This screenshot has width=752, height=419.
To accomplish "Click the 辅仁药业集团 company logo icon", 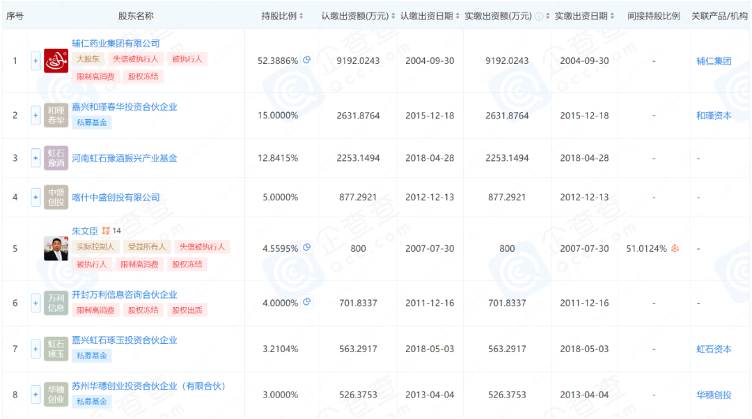I will pyautogui.click(x=56, y=61).
